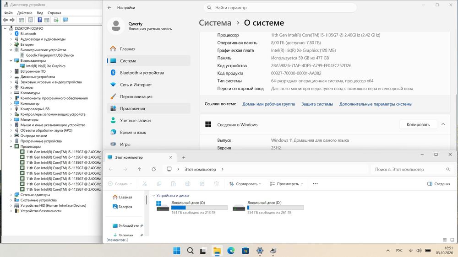Open taskbar Search magnifier
Viewport: 458px width, 257px height.
click(190, 251)
